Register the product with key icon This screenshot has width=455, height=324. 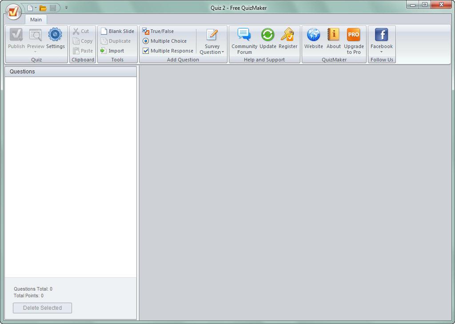coord(288,39)
